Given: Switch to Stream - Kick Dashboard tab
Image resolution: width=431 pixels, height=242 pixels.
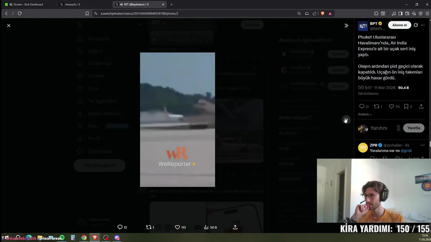Looking at the screenshot, I should pyautogui.click(x=28, y=4).
